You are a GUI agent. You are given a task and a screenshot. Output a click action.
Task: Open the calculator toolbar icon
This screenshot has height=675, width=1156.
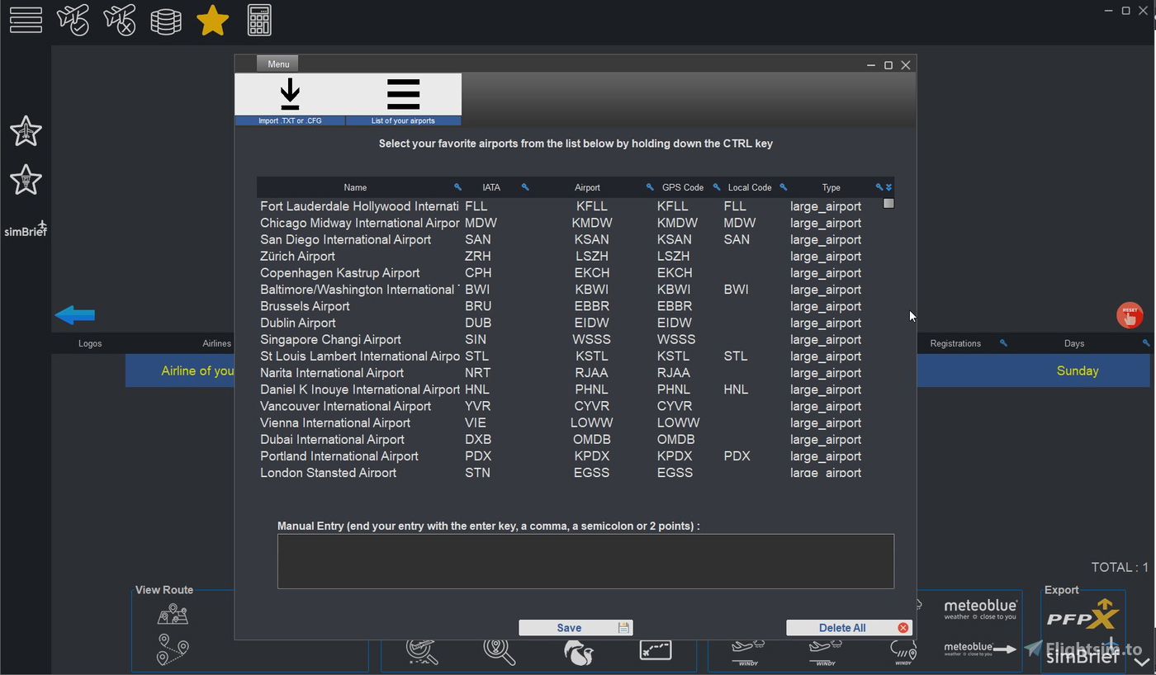[258, 20]
